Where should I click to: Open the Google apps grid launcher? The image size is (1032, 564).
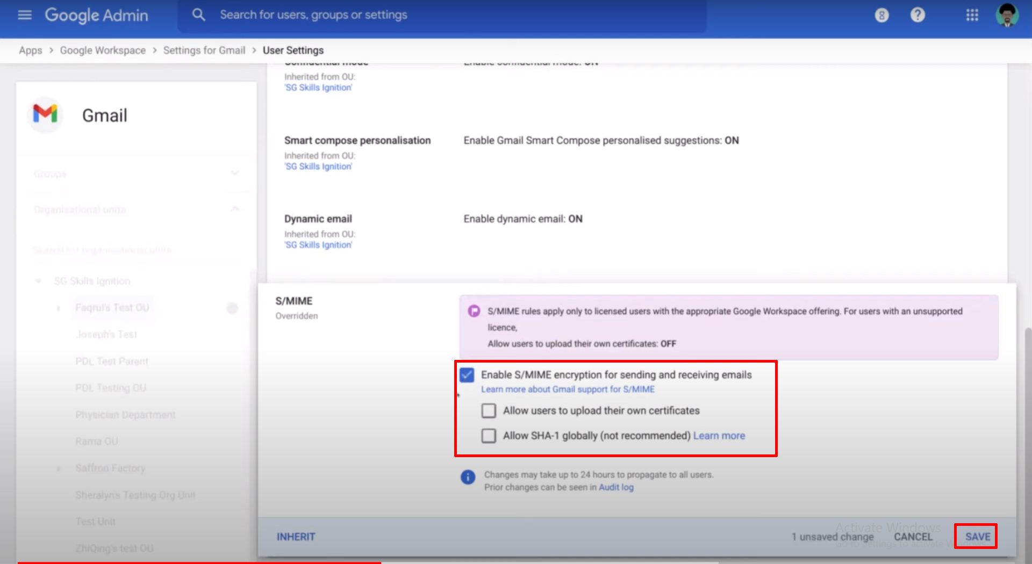click(x=972, y=15)
